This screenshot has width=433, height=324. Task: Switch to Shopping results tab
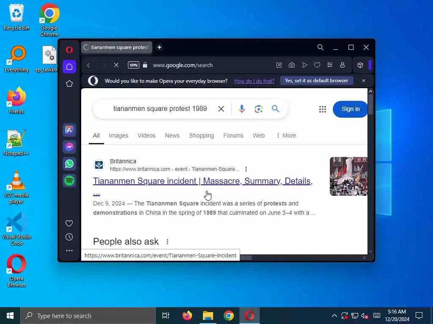pos(201,135)
